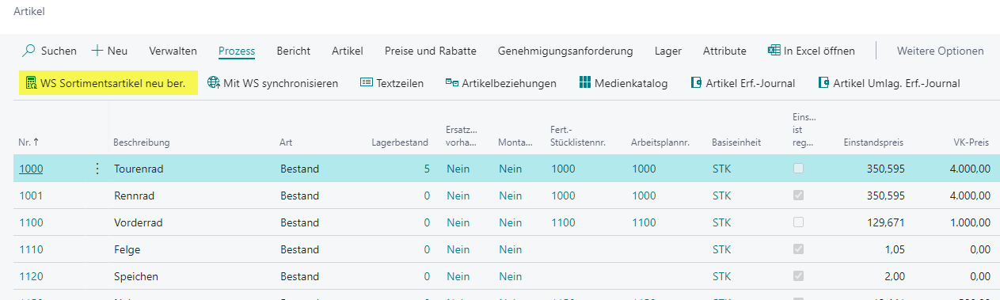
Task: Click the Artikel page title
Action: click(29, 12)
